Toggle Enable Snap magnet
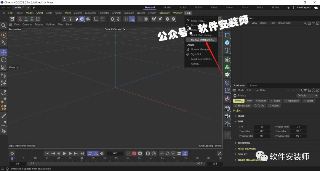Image resolution: width=320 pixels, height=171 pixels. tap(112, 19)
